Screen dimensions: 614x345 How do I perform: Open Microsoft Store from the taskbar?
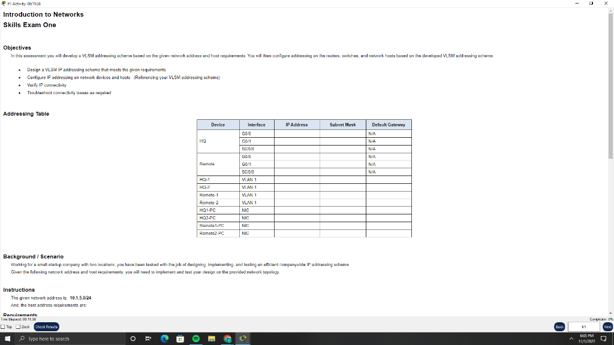click(x=180, y=339)
